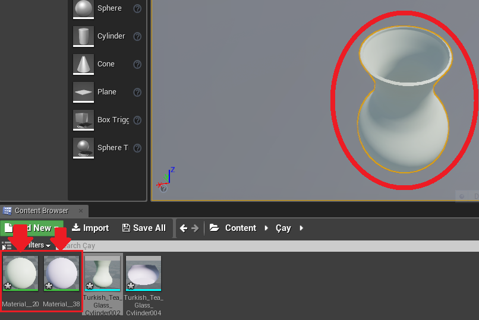This screenshot has height=320, width=479.
Task: Click the viewport axis help icon
Action: (x=164, y=189)
